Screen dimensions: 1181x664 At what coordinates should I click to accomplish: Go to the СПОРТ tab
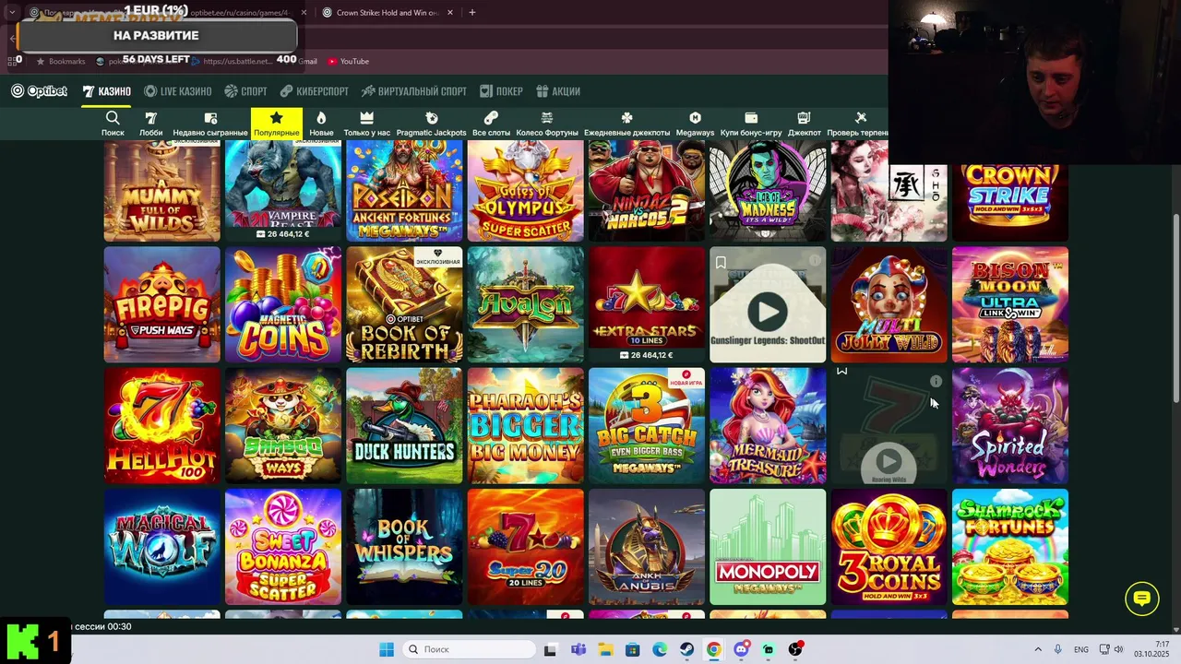[246, 91]
